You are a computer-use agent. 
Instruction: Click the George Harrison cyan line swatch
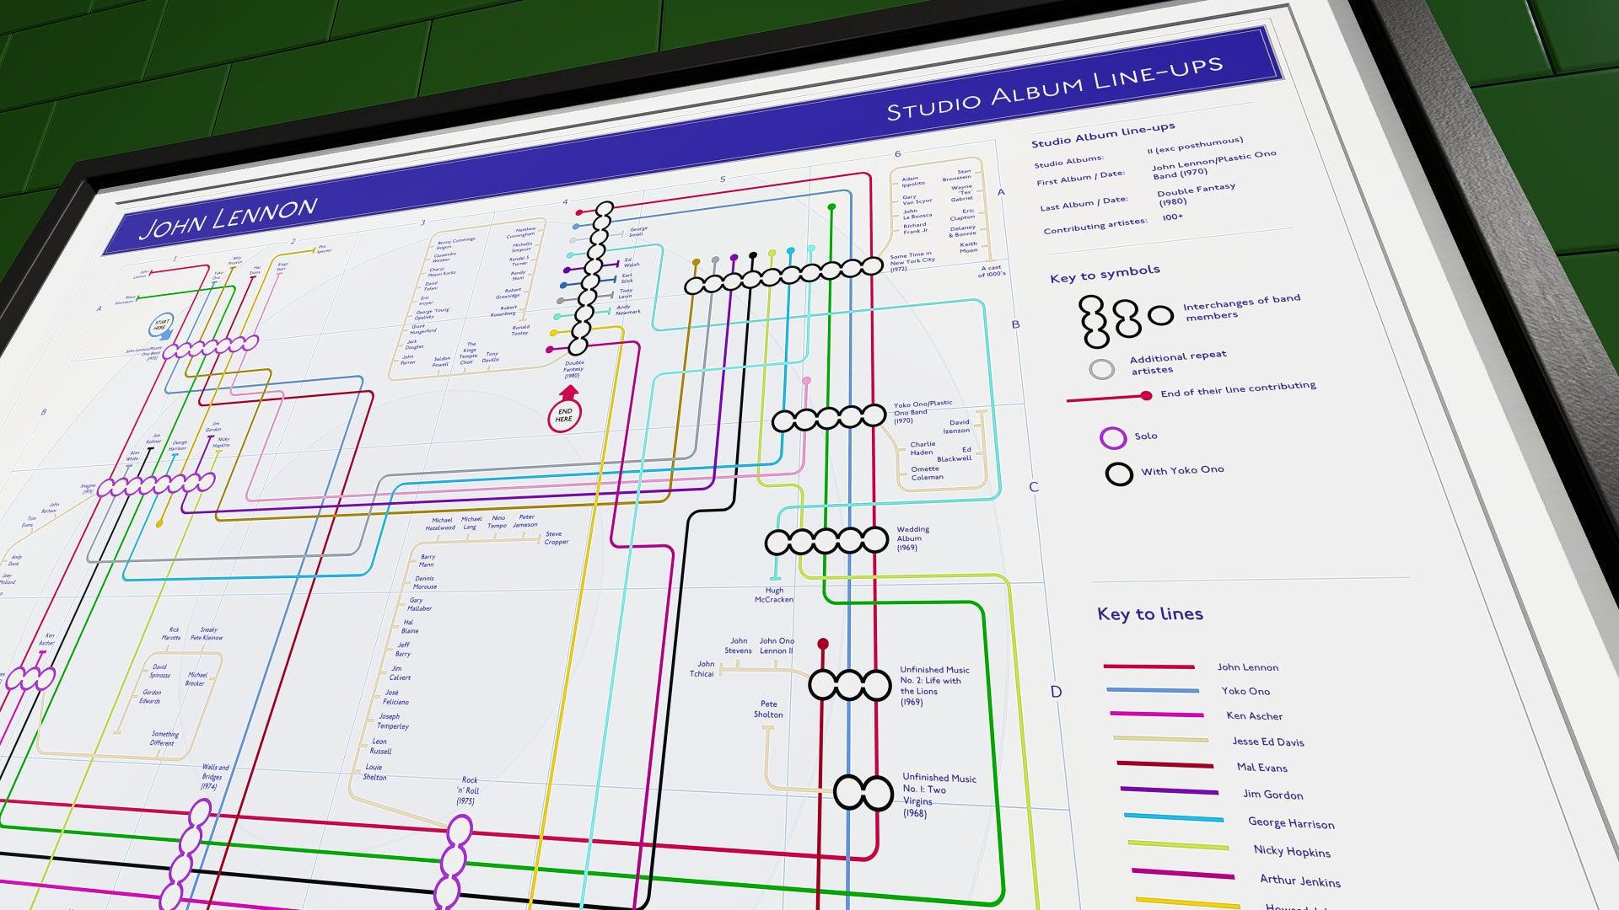pos(1173,817)
